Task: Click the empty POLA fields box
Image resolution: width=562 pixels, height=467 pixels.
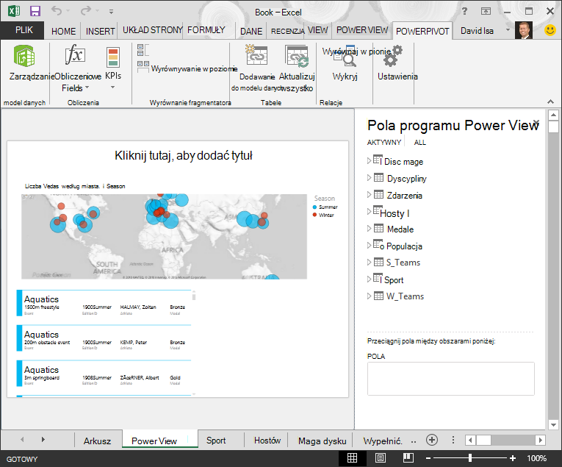Action: [450, 379]
